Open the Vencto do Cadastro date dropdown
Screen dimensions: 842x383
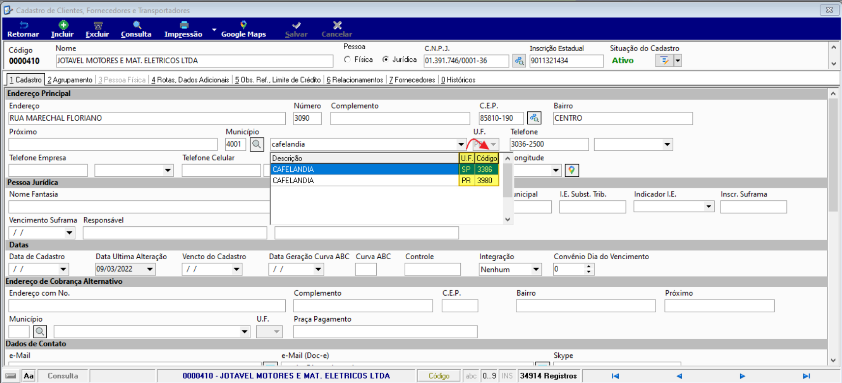click(x=237, y=269)
